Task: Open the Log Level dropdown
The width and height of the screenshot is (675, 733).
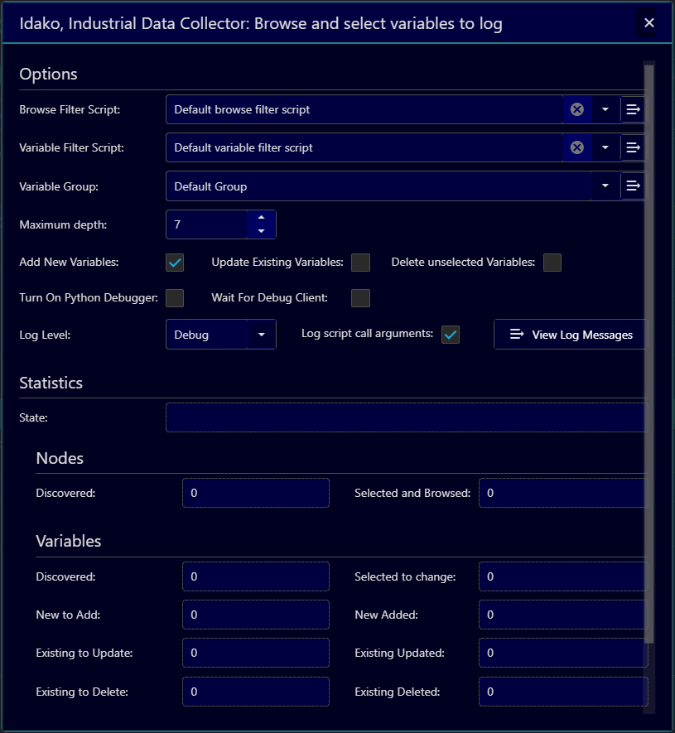Action: click(x=261, y=334)
